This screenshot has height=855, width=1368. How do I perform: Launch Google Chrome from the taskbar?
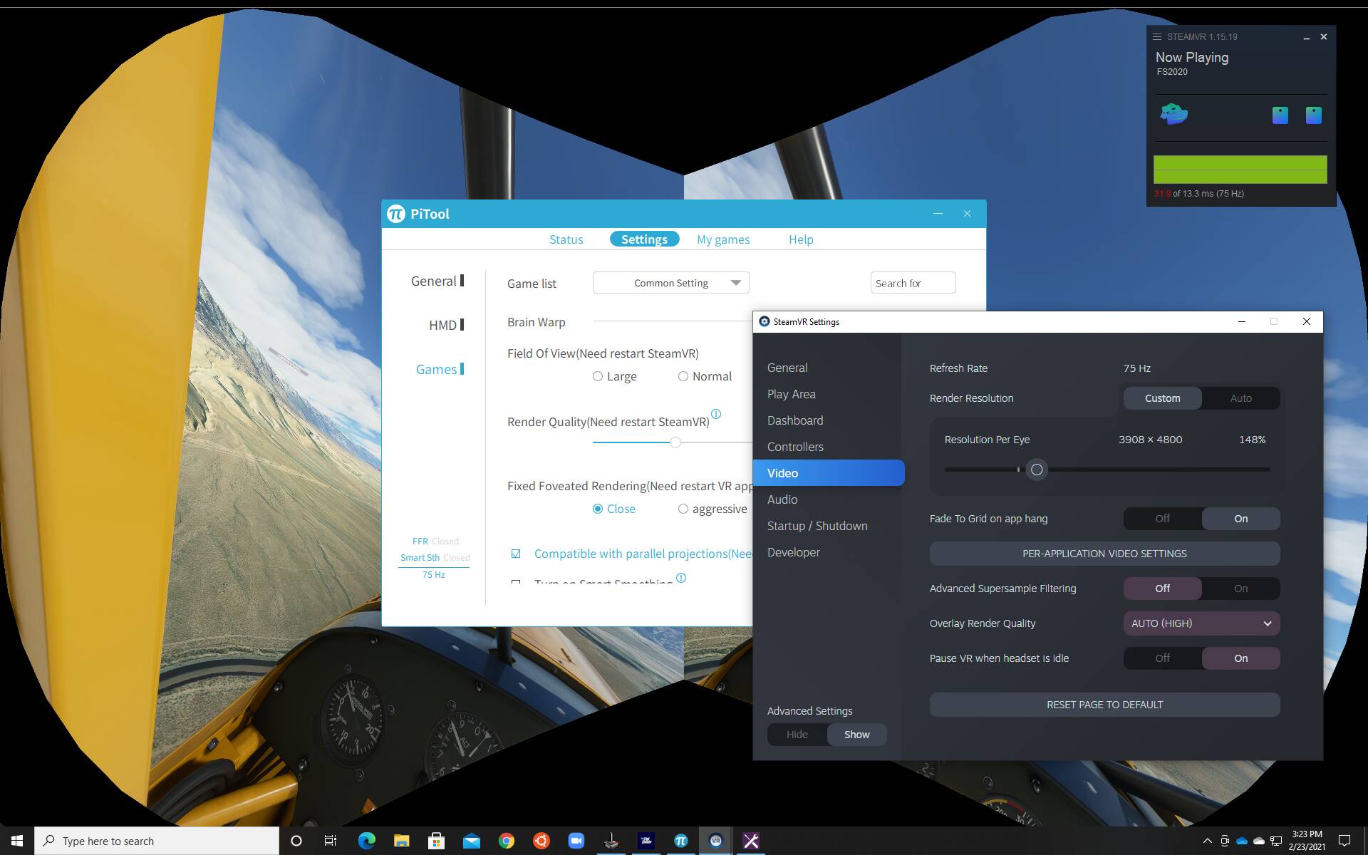tap(506, 841)
